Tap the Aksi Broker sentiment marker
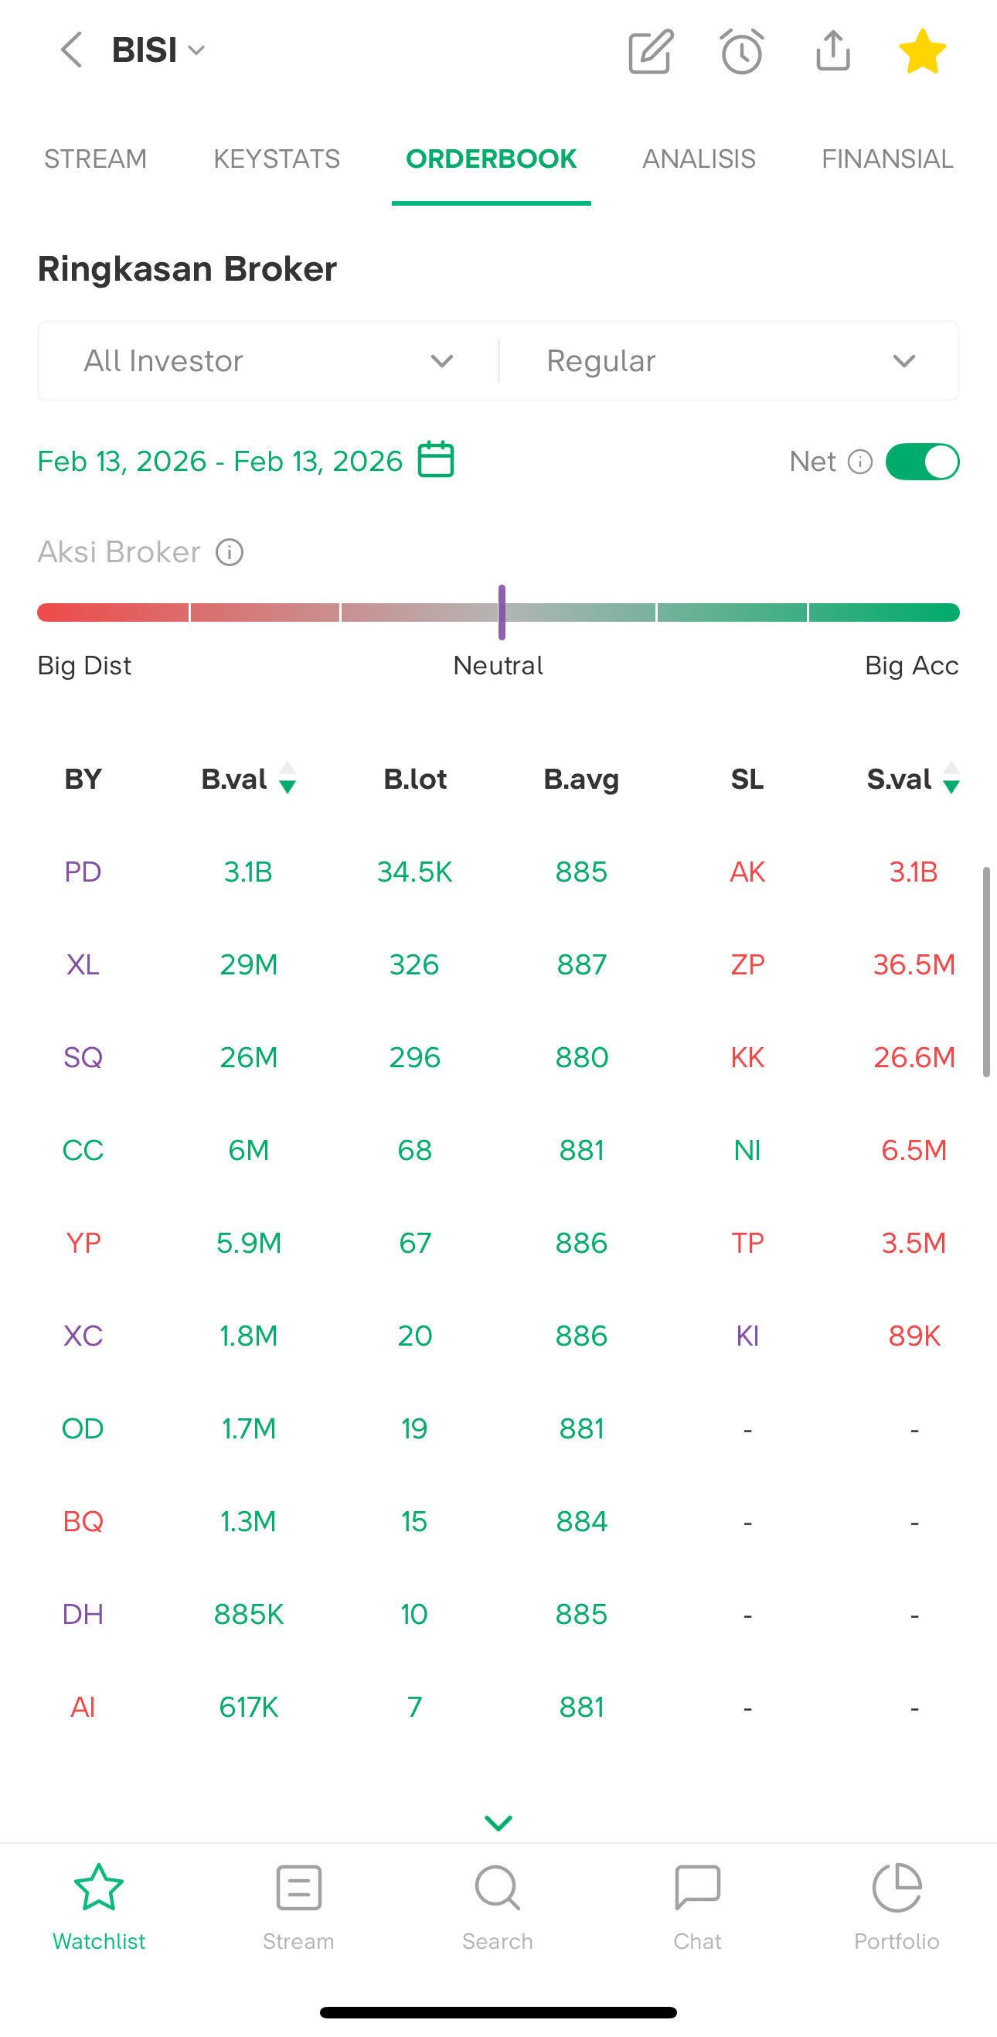 (502, 612)
